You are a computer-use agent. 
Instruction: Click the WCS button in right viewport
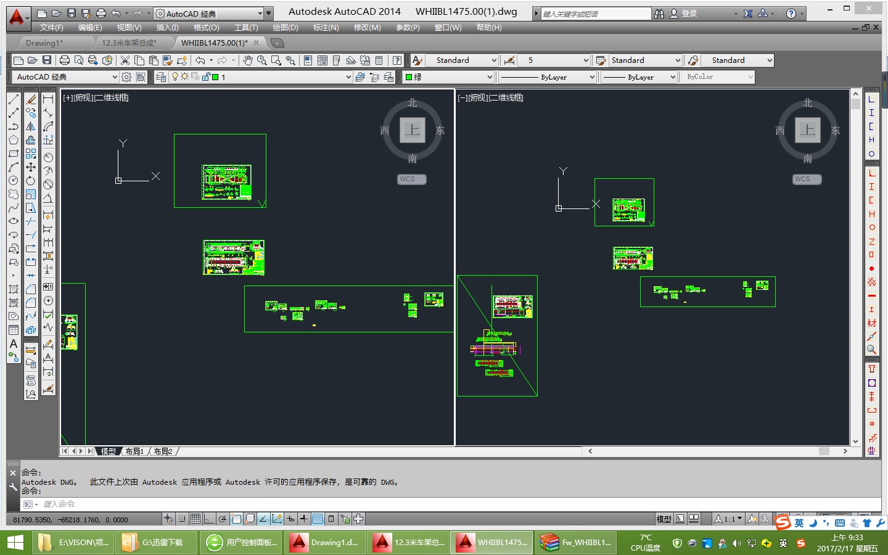pyautogui.click(x=807, y=179)
